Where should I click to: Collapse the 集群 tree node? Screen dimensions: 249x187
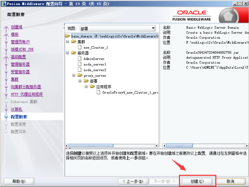pos(68,42)
